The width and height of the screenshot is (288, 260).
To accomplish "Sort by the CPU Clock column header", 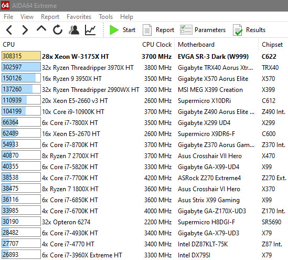I will (157, 45).
